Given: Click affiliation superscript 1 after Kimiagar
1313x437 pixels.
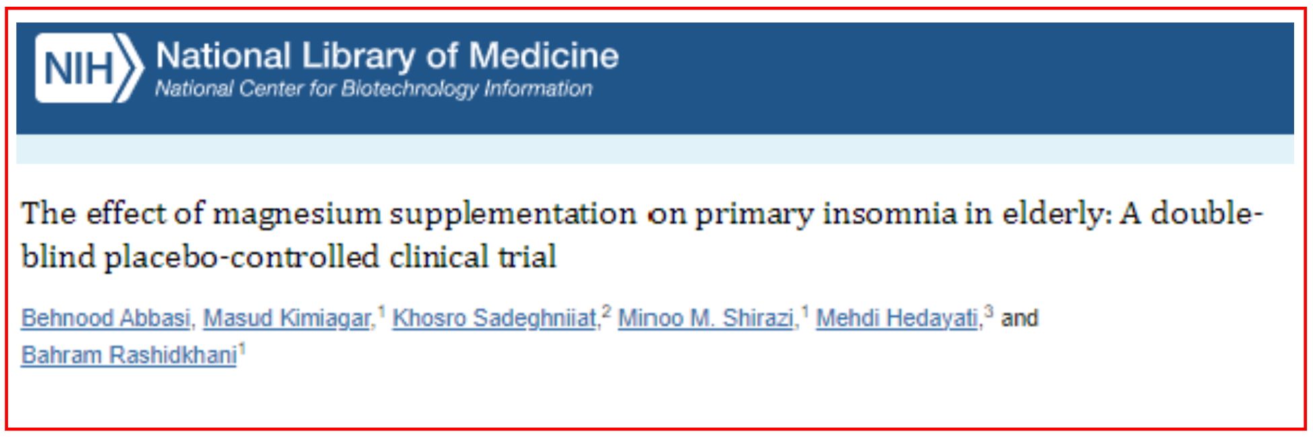Looking at the screenshot, I should coord(381,311).
